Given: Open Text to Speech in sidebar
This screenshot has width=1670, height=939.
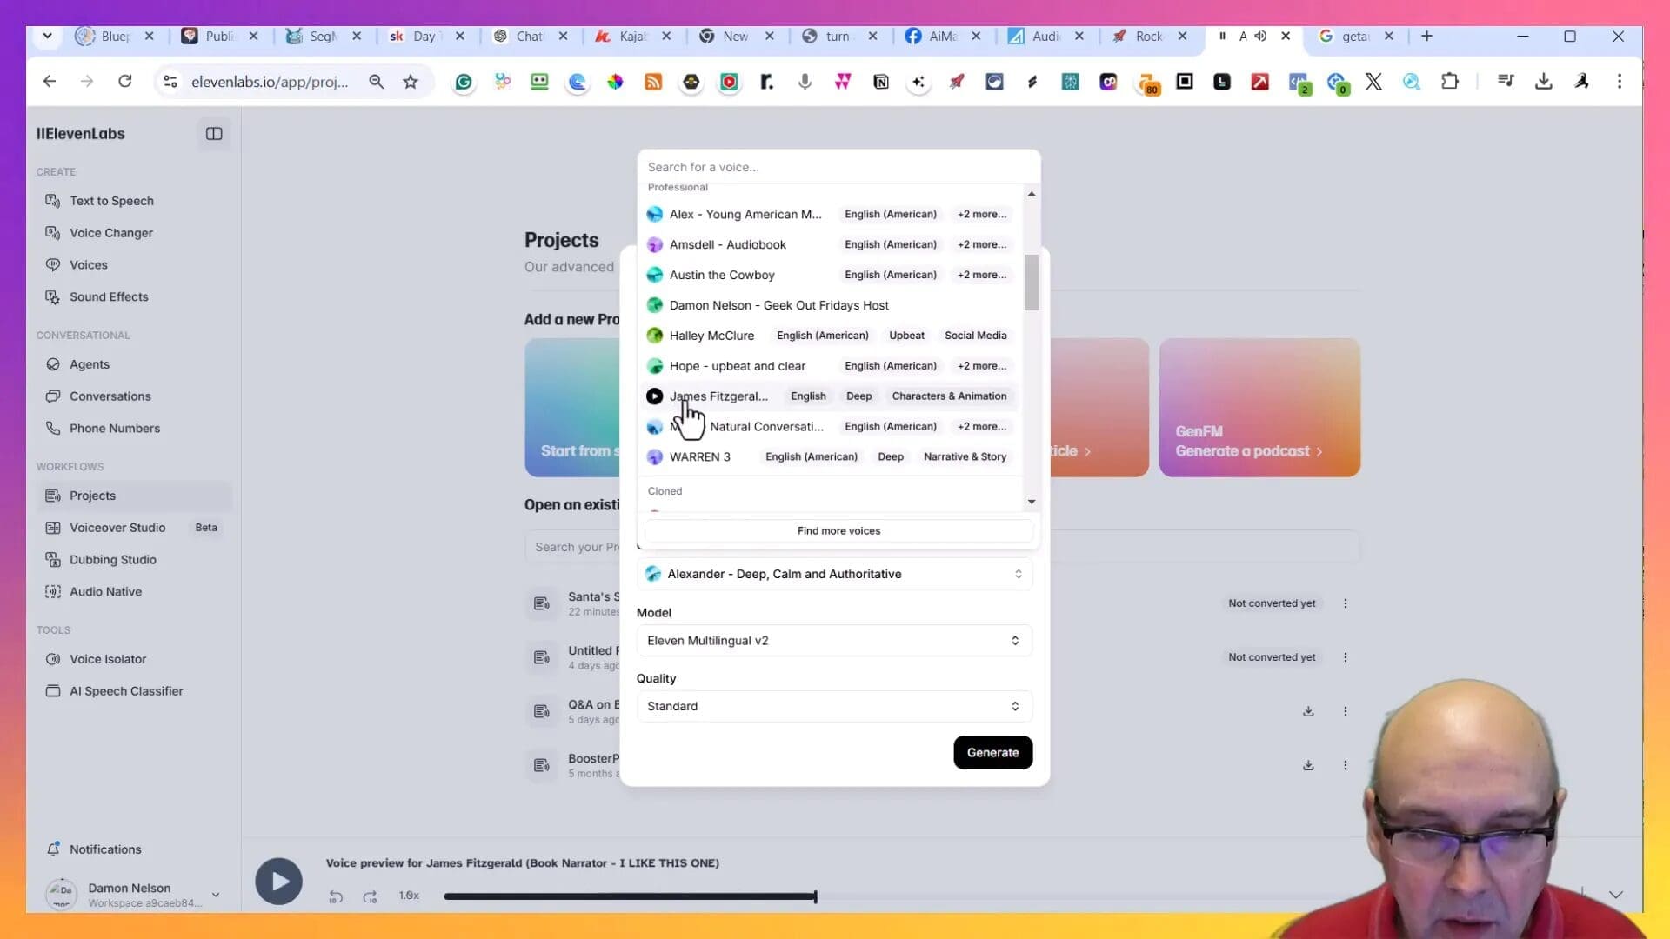Looking at the screenshot, I should [x=111, y=201].
